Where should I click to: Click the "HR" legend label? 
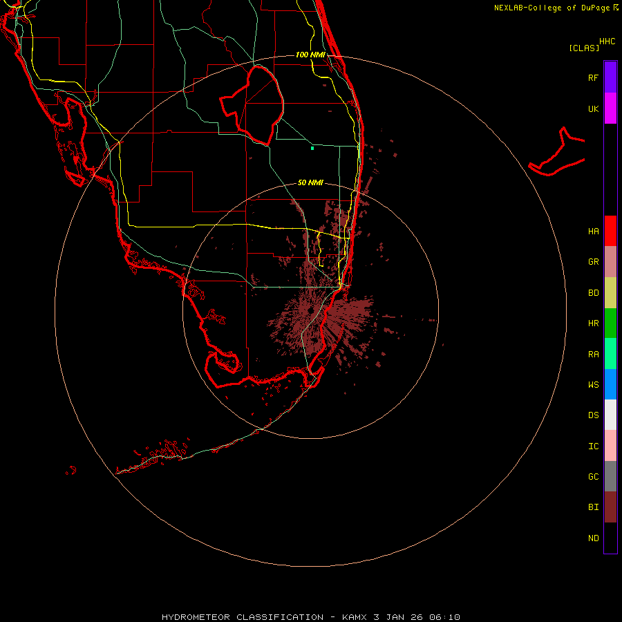pos(593,323)
